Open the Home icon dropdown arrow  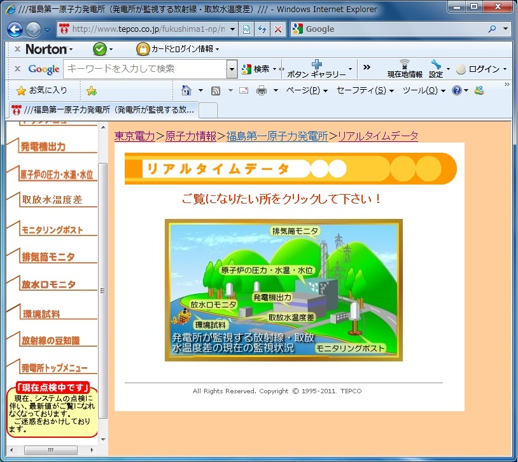click(x=200, y=90)
